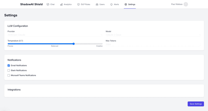This screenshot has height=111, width=208.
Task: Open the Chat tab
Action: [50, 4]
